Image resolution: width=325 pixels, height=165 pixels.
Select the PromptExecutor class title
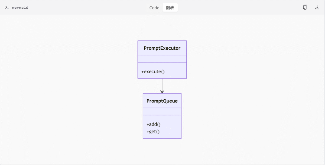point(162,48)
